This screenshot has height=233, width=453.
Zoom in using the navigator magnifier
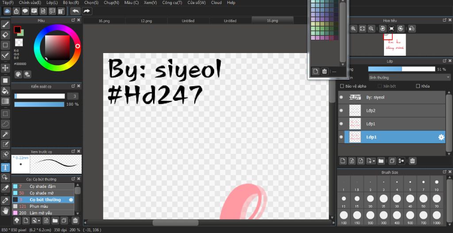coord(353,28)
